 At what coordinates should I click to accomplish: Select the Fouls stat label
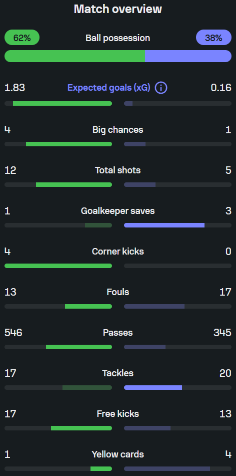coord(118,292)
